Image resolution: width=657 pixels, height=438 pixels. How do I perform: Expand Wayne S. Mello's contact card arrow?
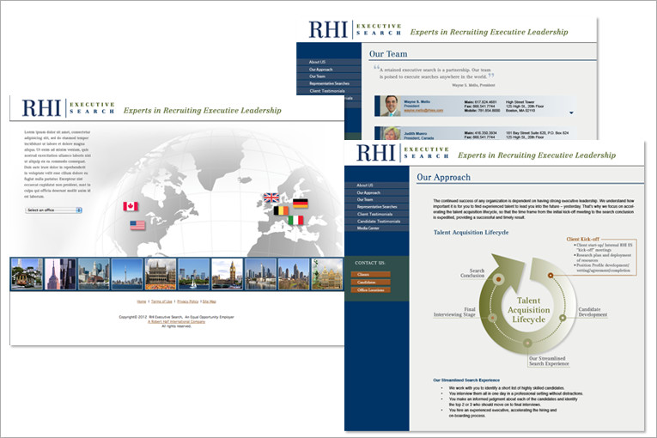point(572,113)
